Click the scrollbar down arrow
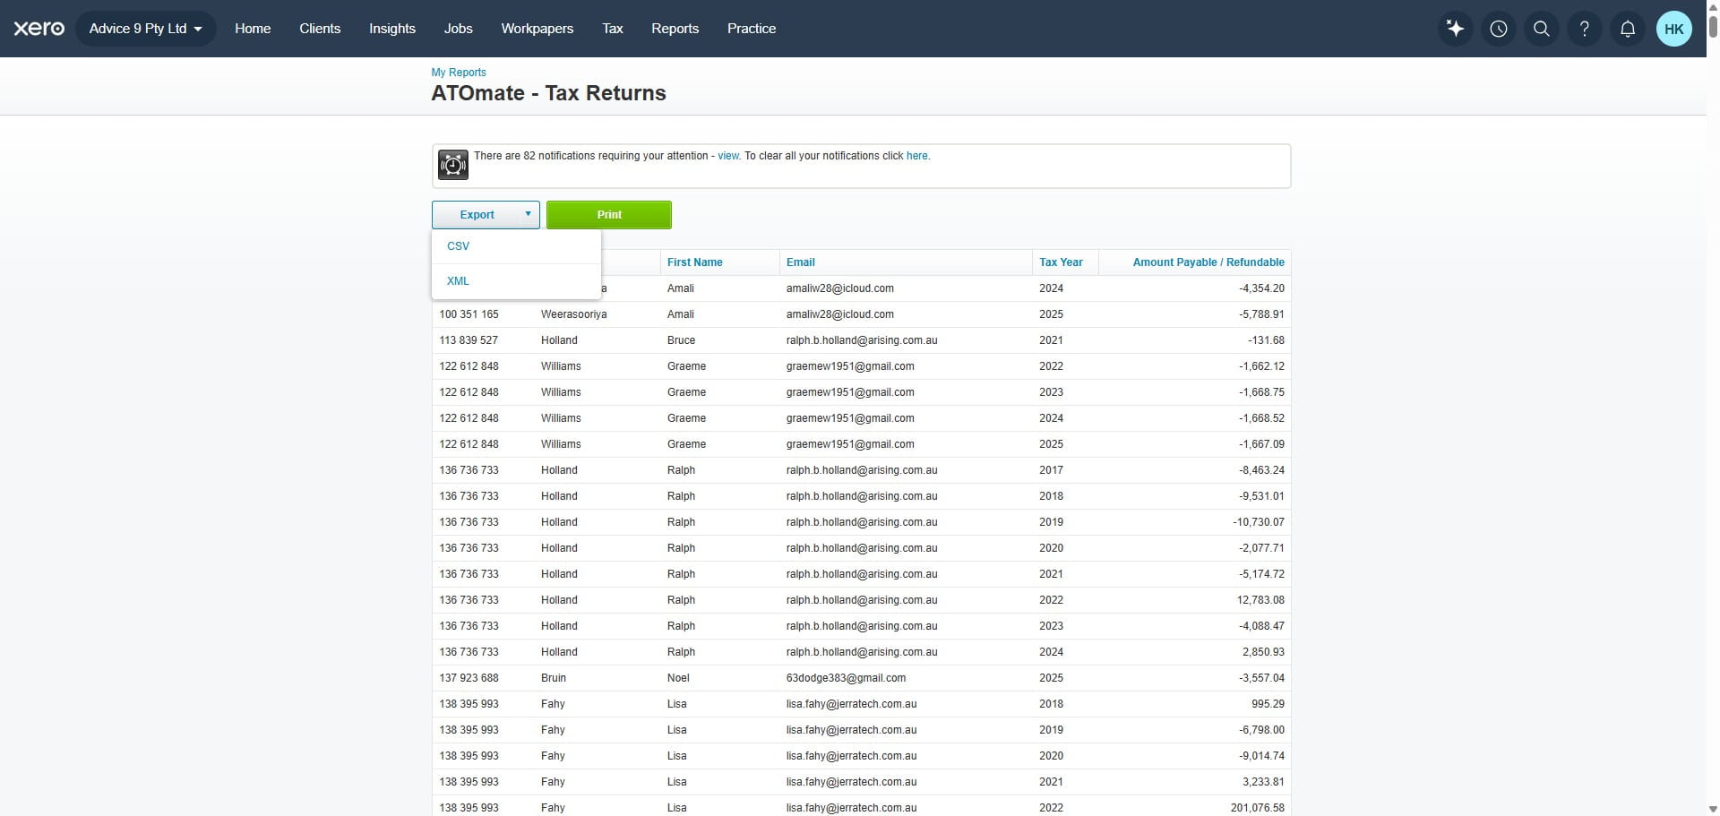Viewport: 1720px width, 816px height. [x=1713, y=809]
